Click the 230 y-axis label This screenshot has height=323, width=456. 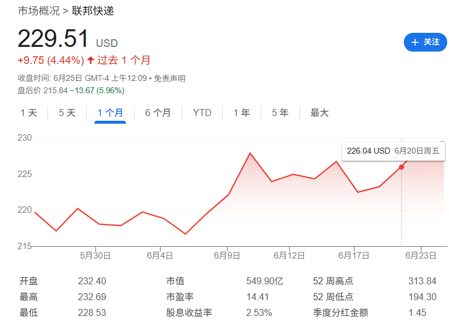(x=25, y=138)
